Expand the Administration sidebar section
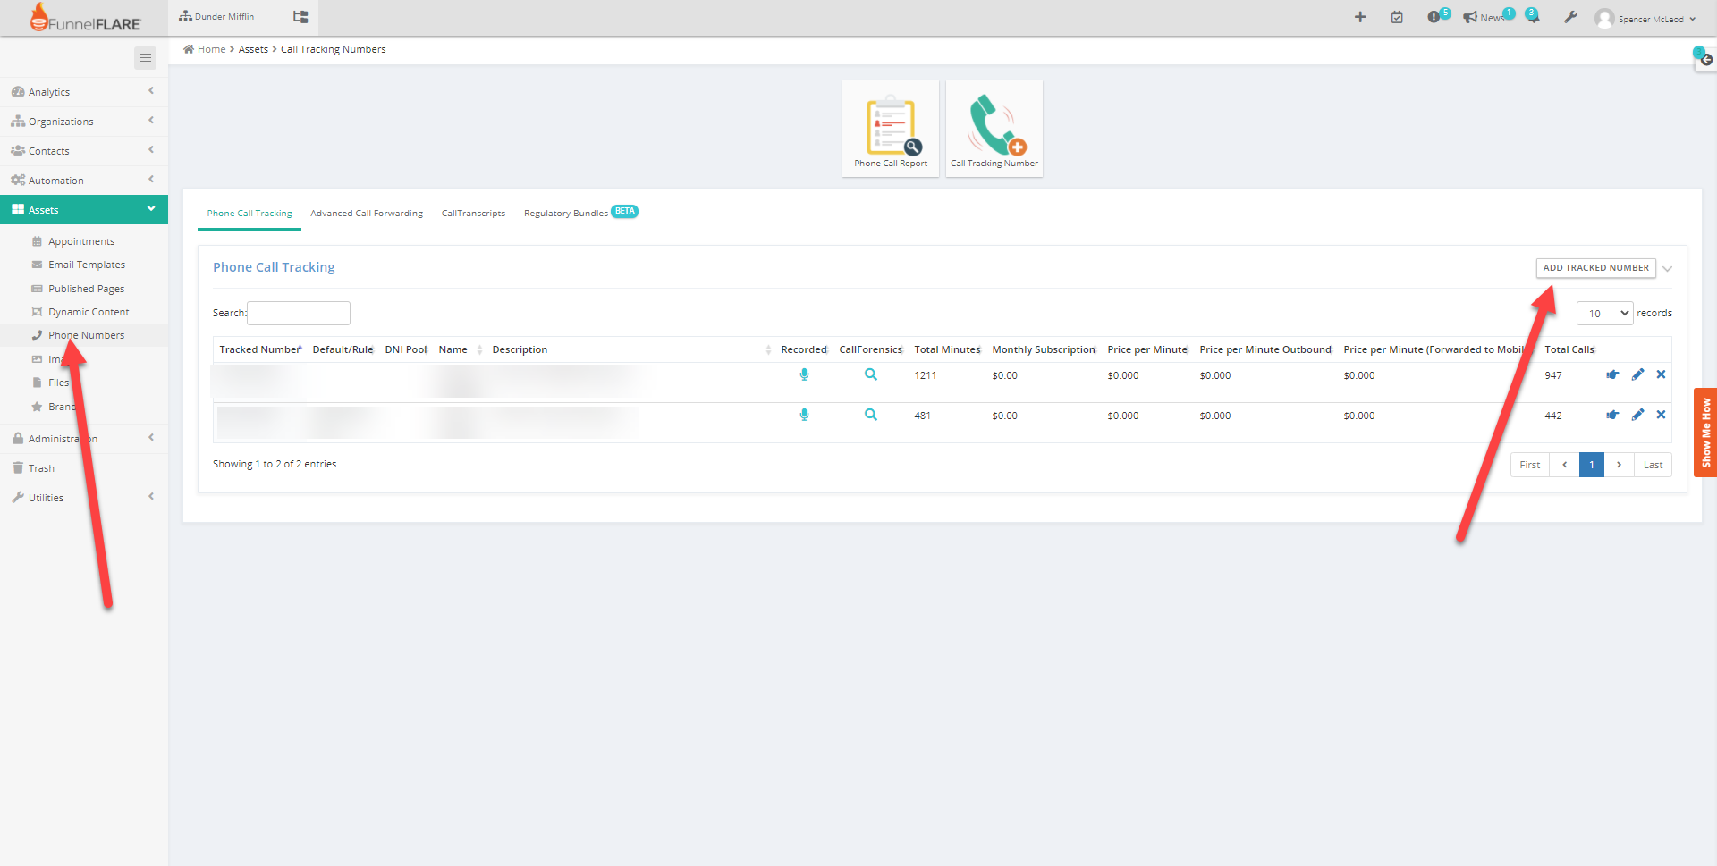Screen dimensions: 1717x866 coord(84,439)
